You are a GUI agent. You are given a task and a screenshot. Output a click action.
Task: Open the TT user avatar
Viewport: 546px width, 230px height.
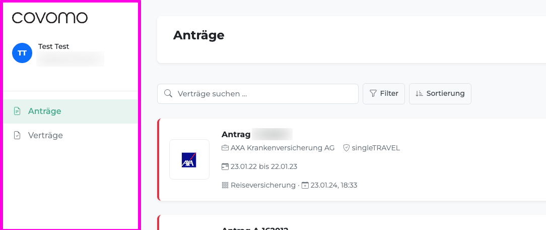click(x=22, y=53)
